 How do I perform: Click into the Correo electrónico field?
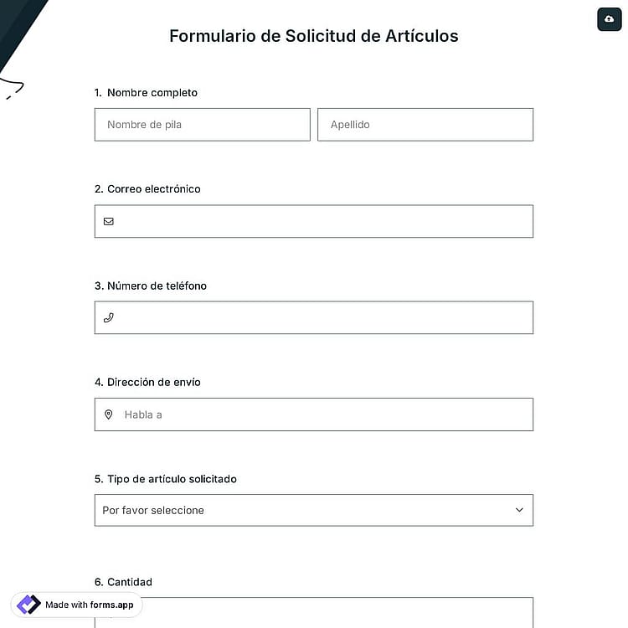click(x=314, y=221)
